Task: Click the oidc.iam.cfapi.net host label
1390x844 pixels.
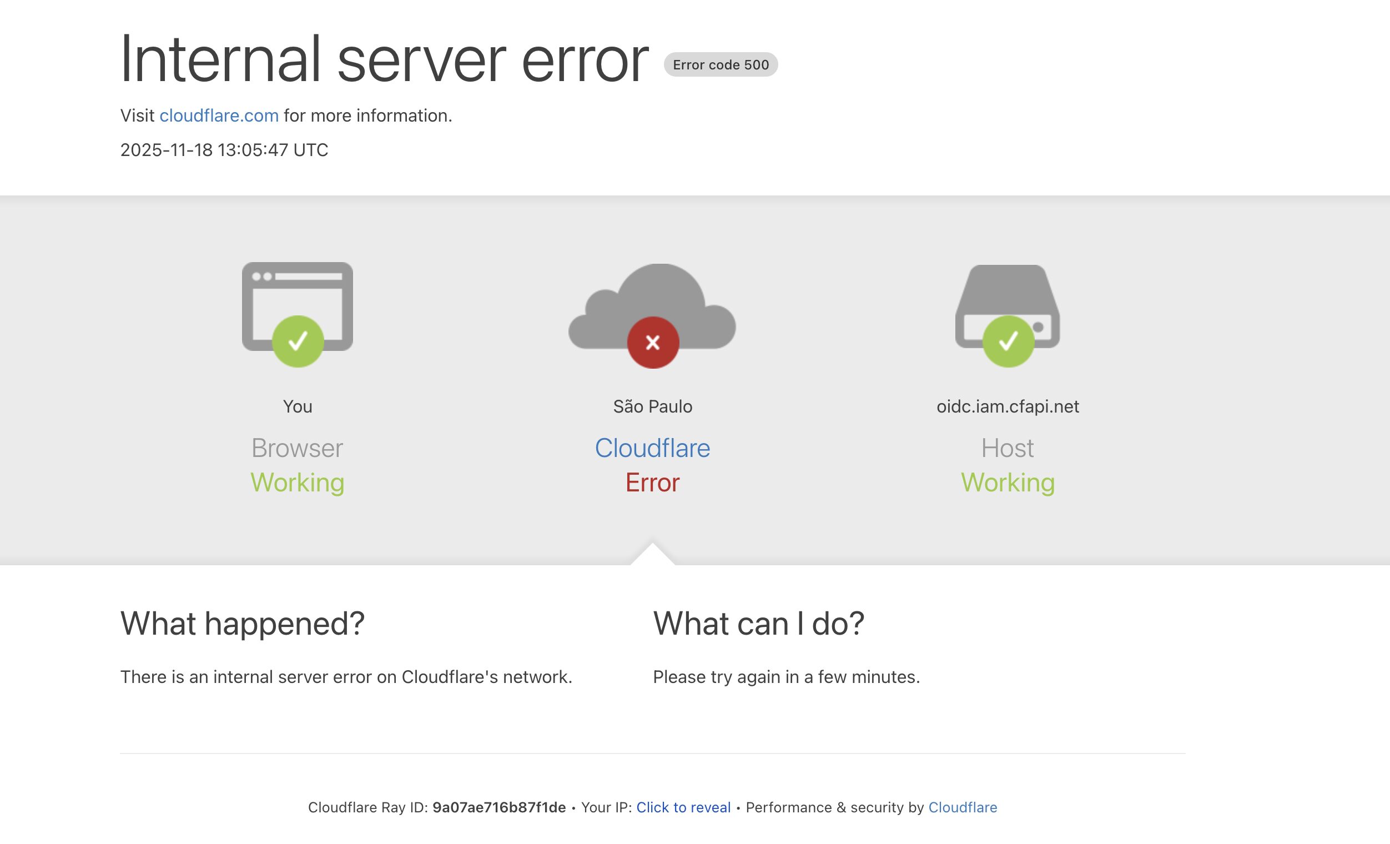Action: coord(1008,407)
